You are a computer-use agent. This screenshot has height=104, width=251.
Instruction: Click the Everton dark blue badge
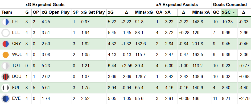pos(6,99)
